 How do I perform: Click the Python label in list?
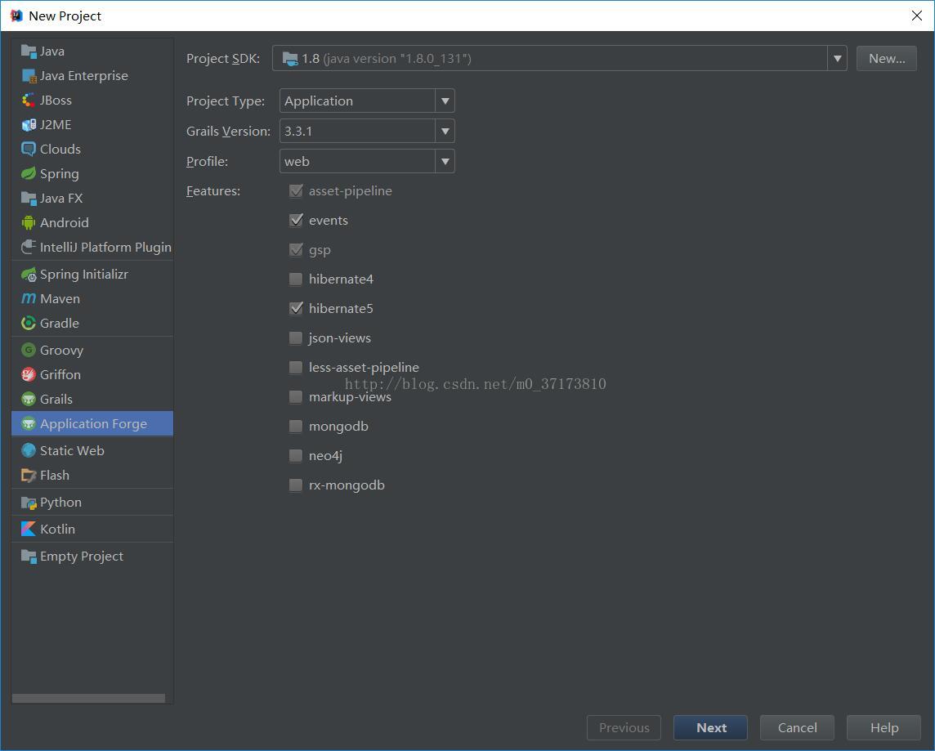pyautogui.click(x=60, y=503)
